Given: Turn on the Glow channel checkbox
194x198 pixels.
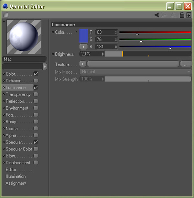Looking at the screenshot, I should [x=36, y=156].
